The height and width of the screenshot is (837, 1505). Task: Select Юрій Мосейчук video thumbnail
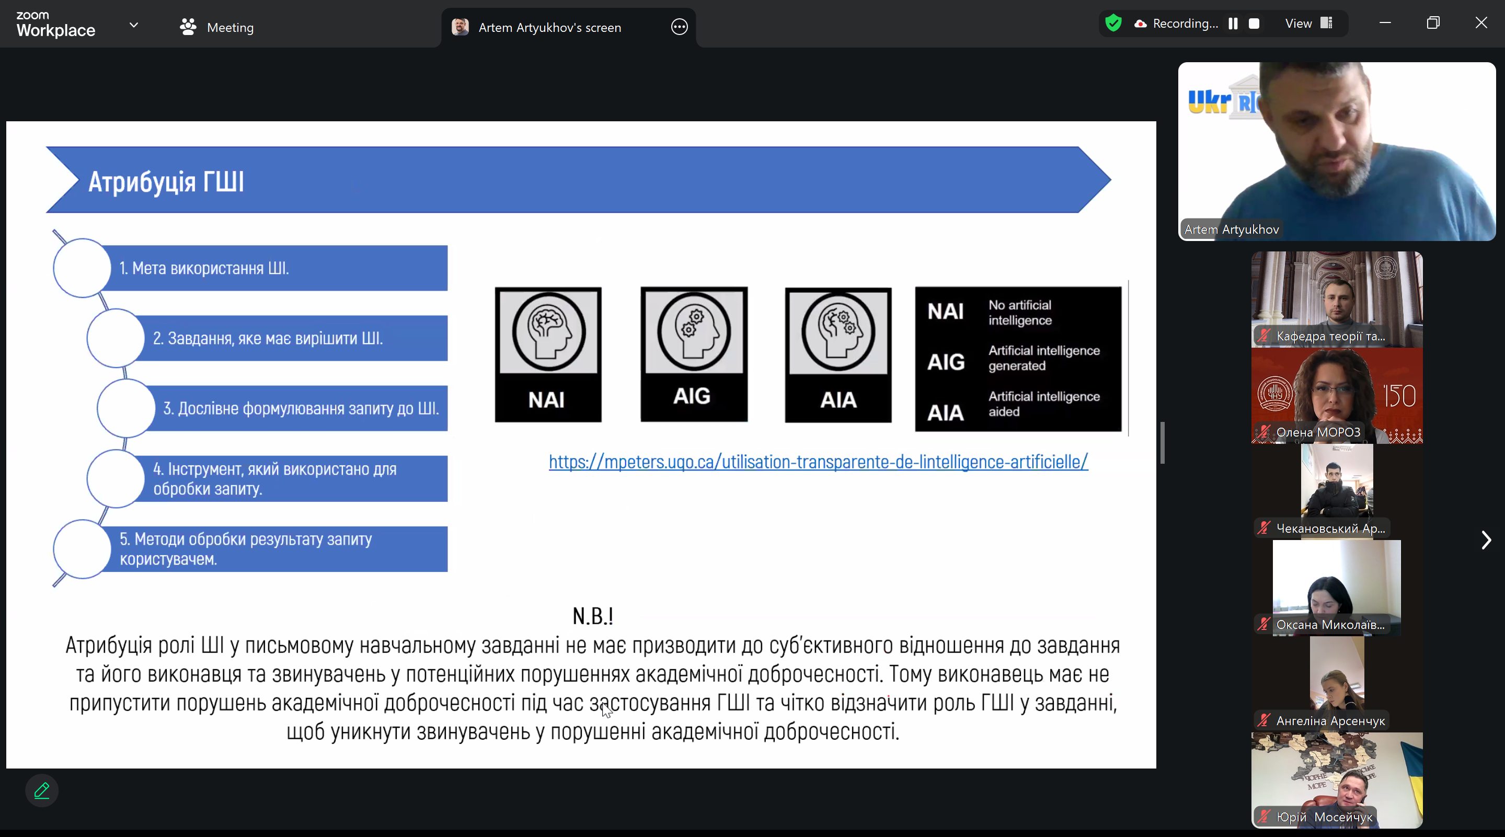tap(1337, 780)
